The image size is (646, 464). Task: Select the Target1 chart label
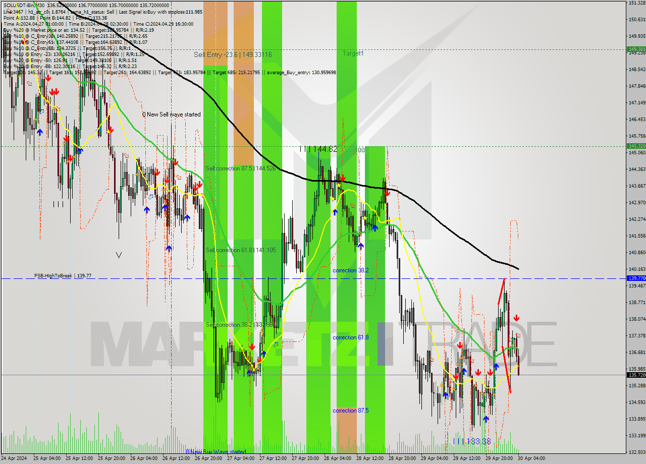click(x=353, y=53)
